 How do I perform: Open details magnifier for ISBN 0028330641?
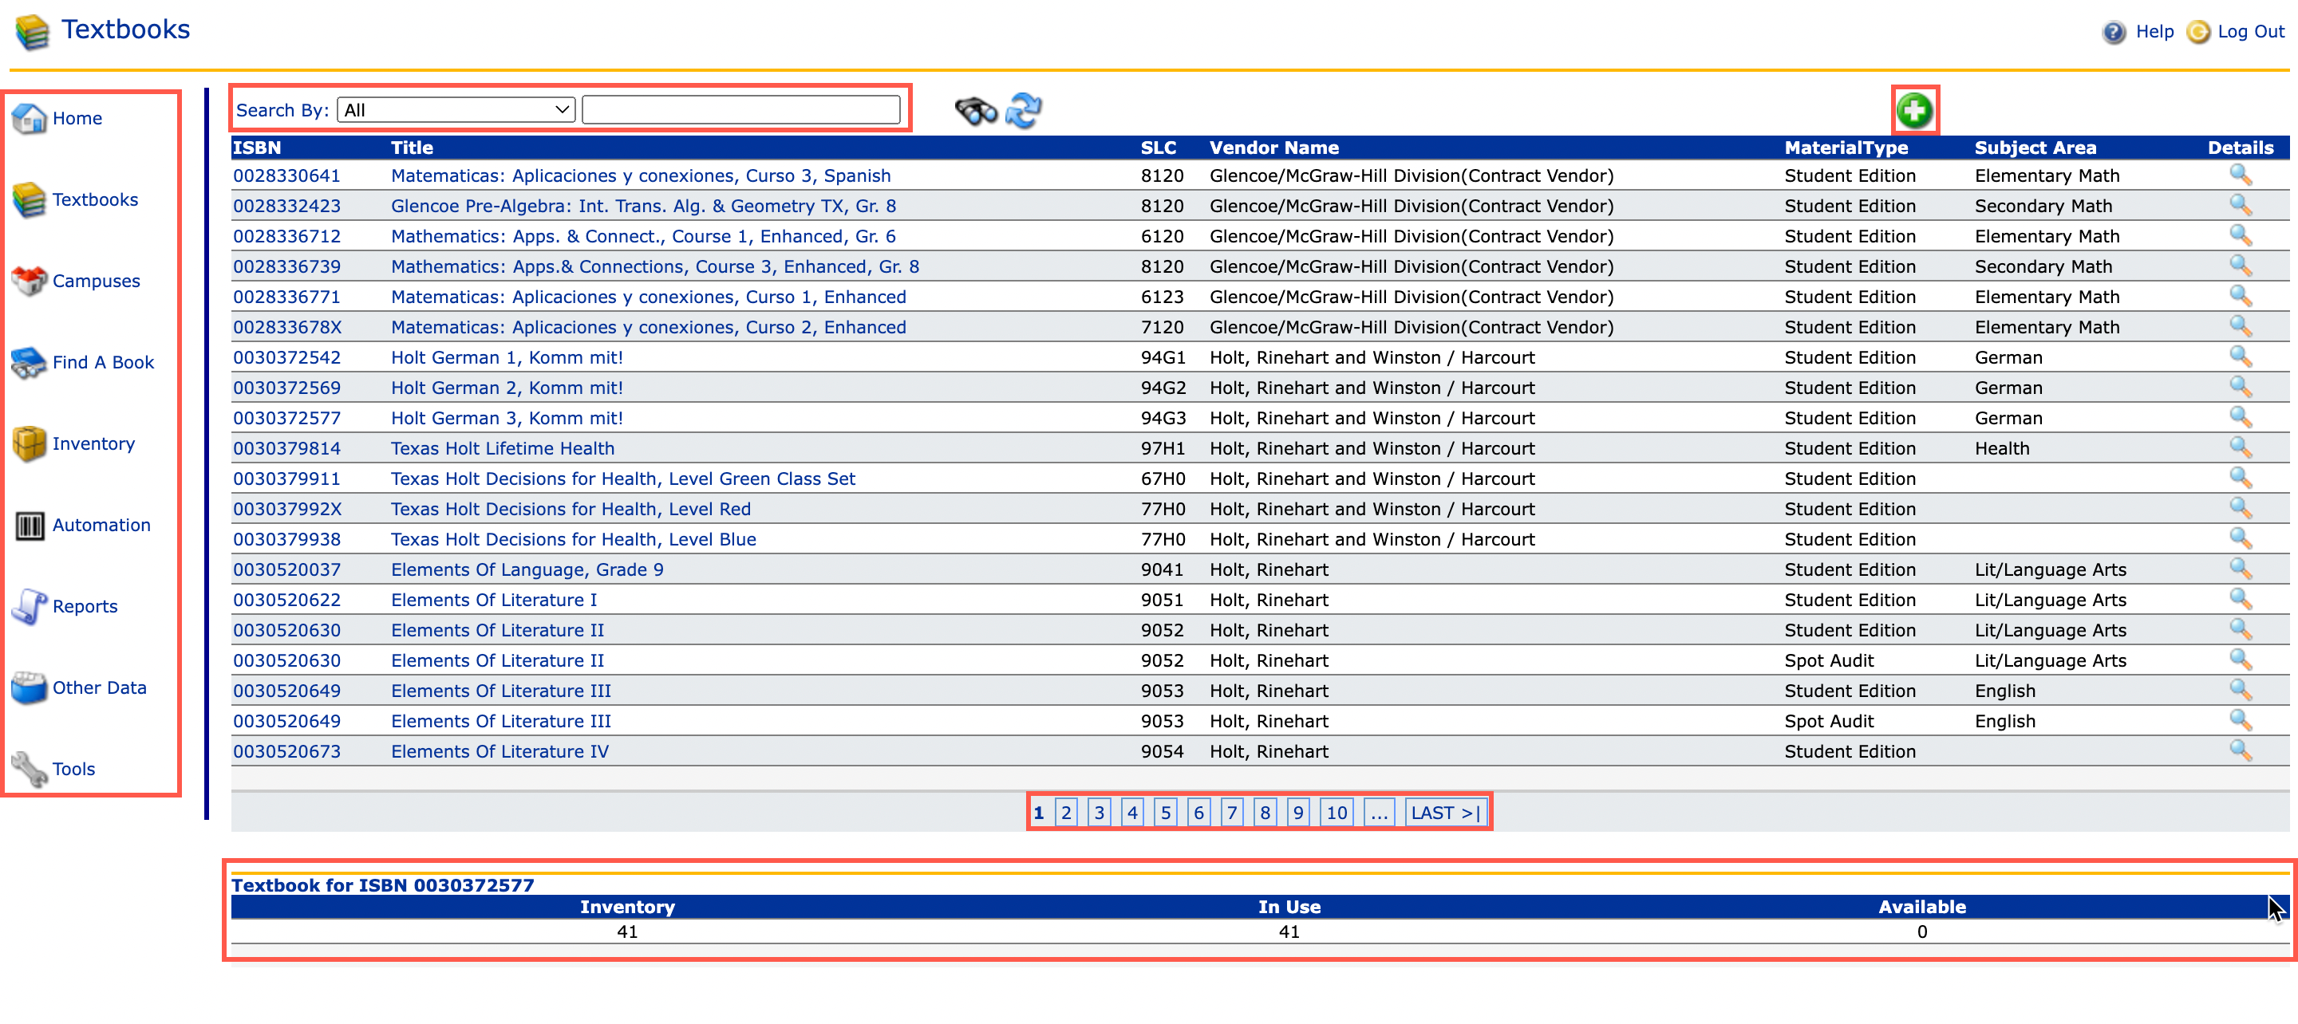coord(2240,175)
